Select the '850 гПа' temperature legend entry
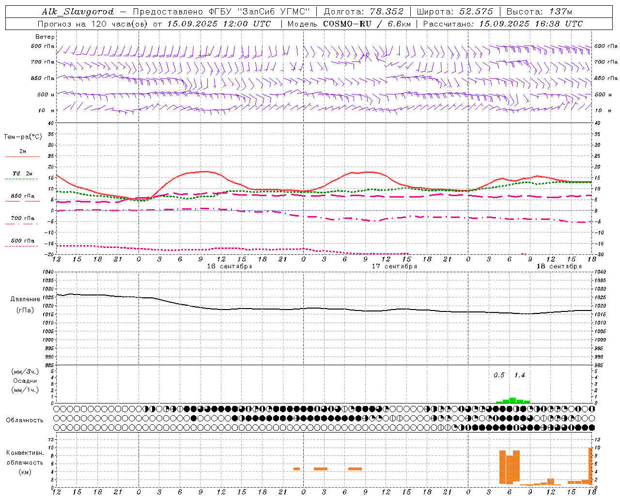Viewport: 620px width, 496px height. (22, 196)
